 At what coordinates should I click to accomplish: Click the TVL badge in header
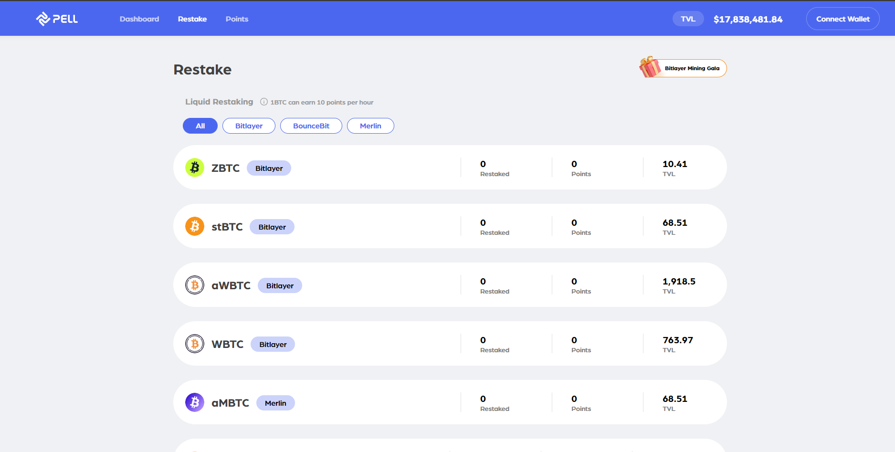click(688, 19)
